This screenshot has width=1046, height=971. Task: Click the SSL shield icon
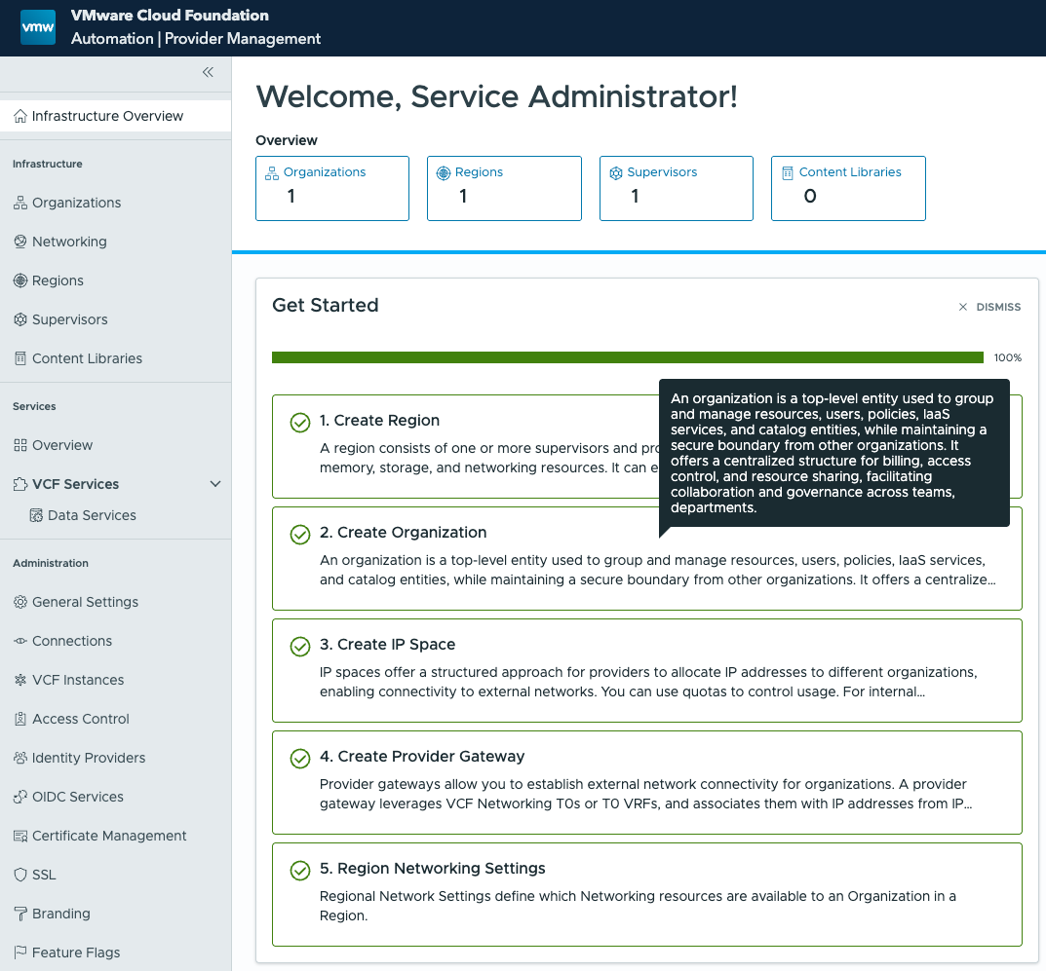[20, 875]
